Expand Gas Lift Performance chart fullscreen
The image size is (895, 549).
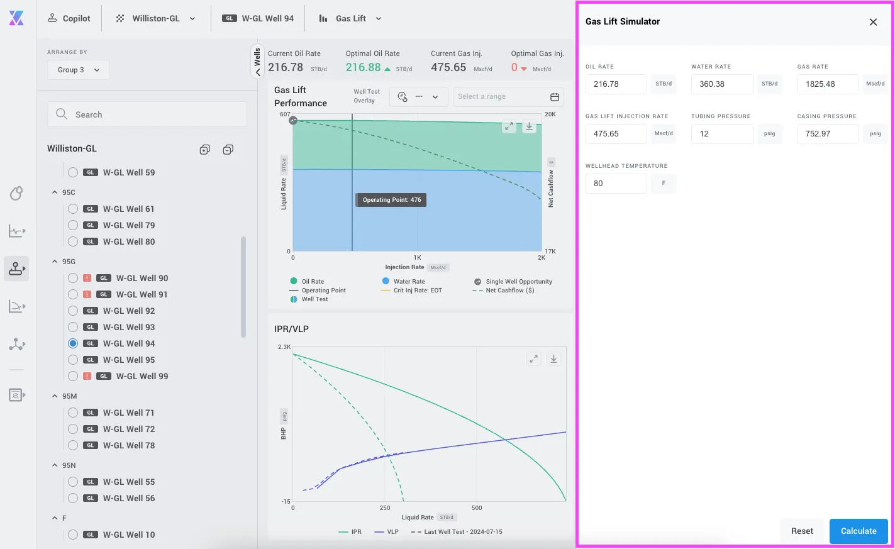pyautogui.click(x=509, y=126)
